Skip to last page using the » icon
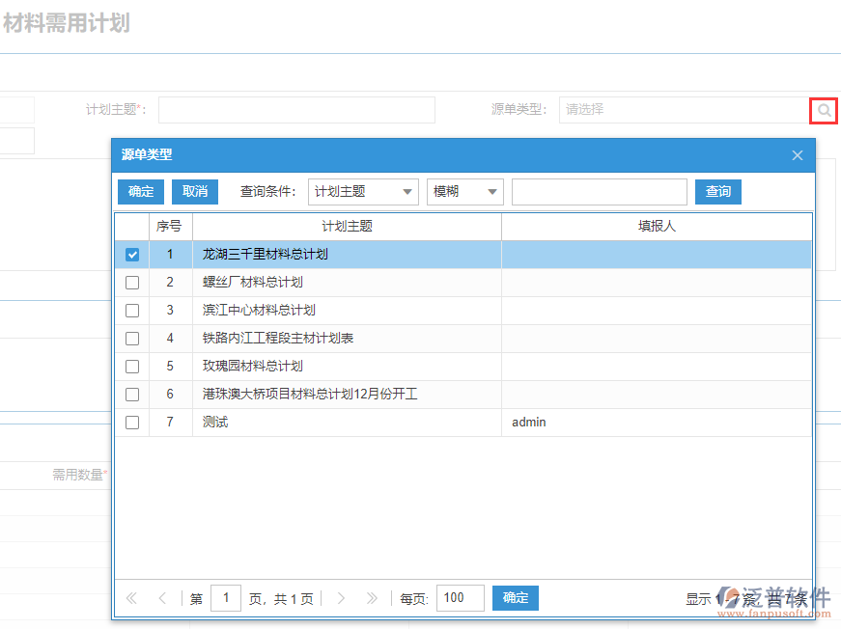 [x=372, y=598]
